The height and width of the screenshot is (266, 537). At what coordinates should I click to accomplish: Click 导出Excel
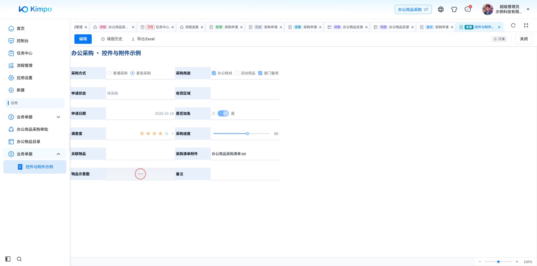coord(143,39)
